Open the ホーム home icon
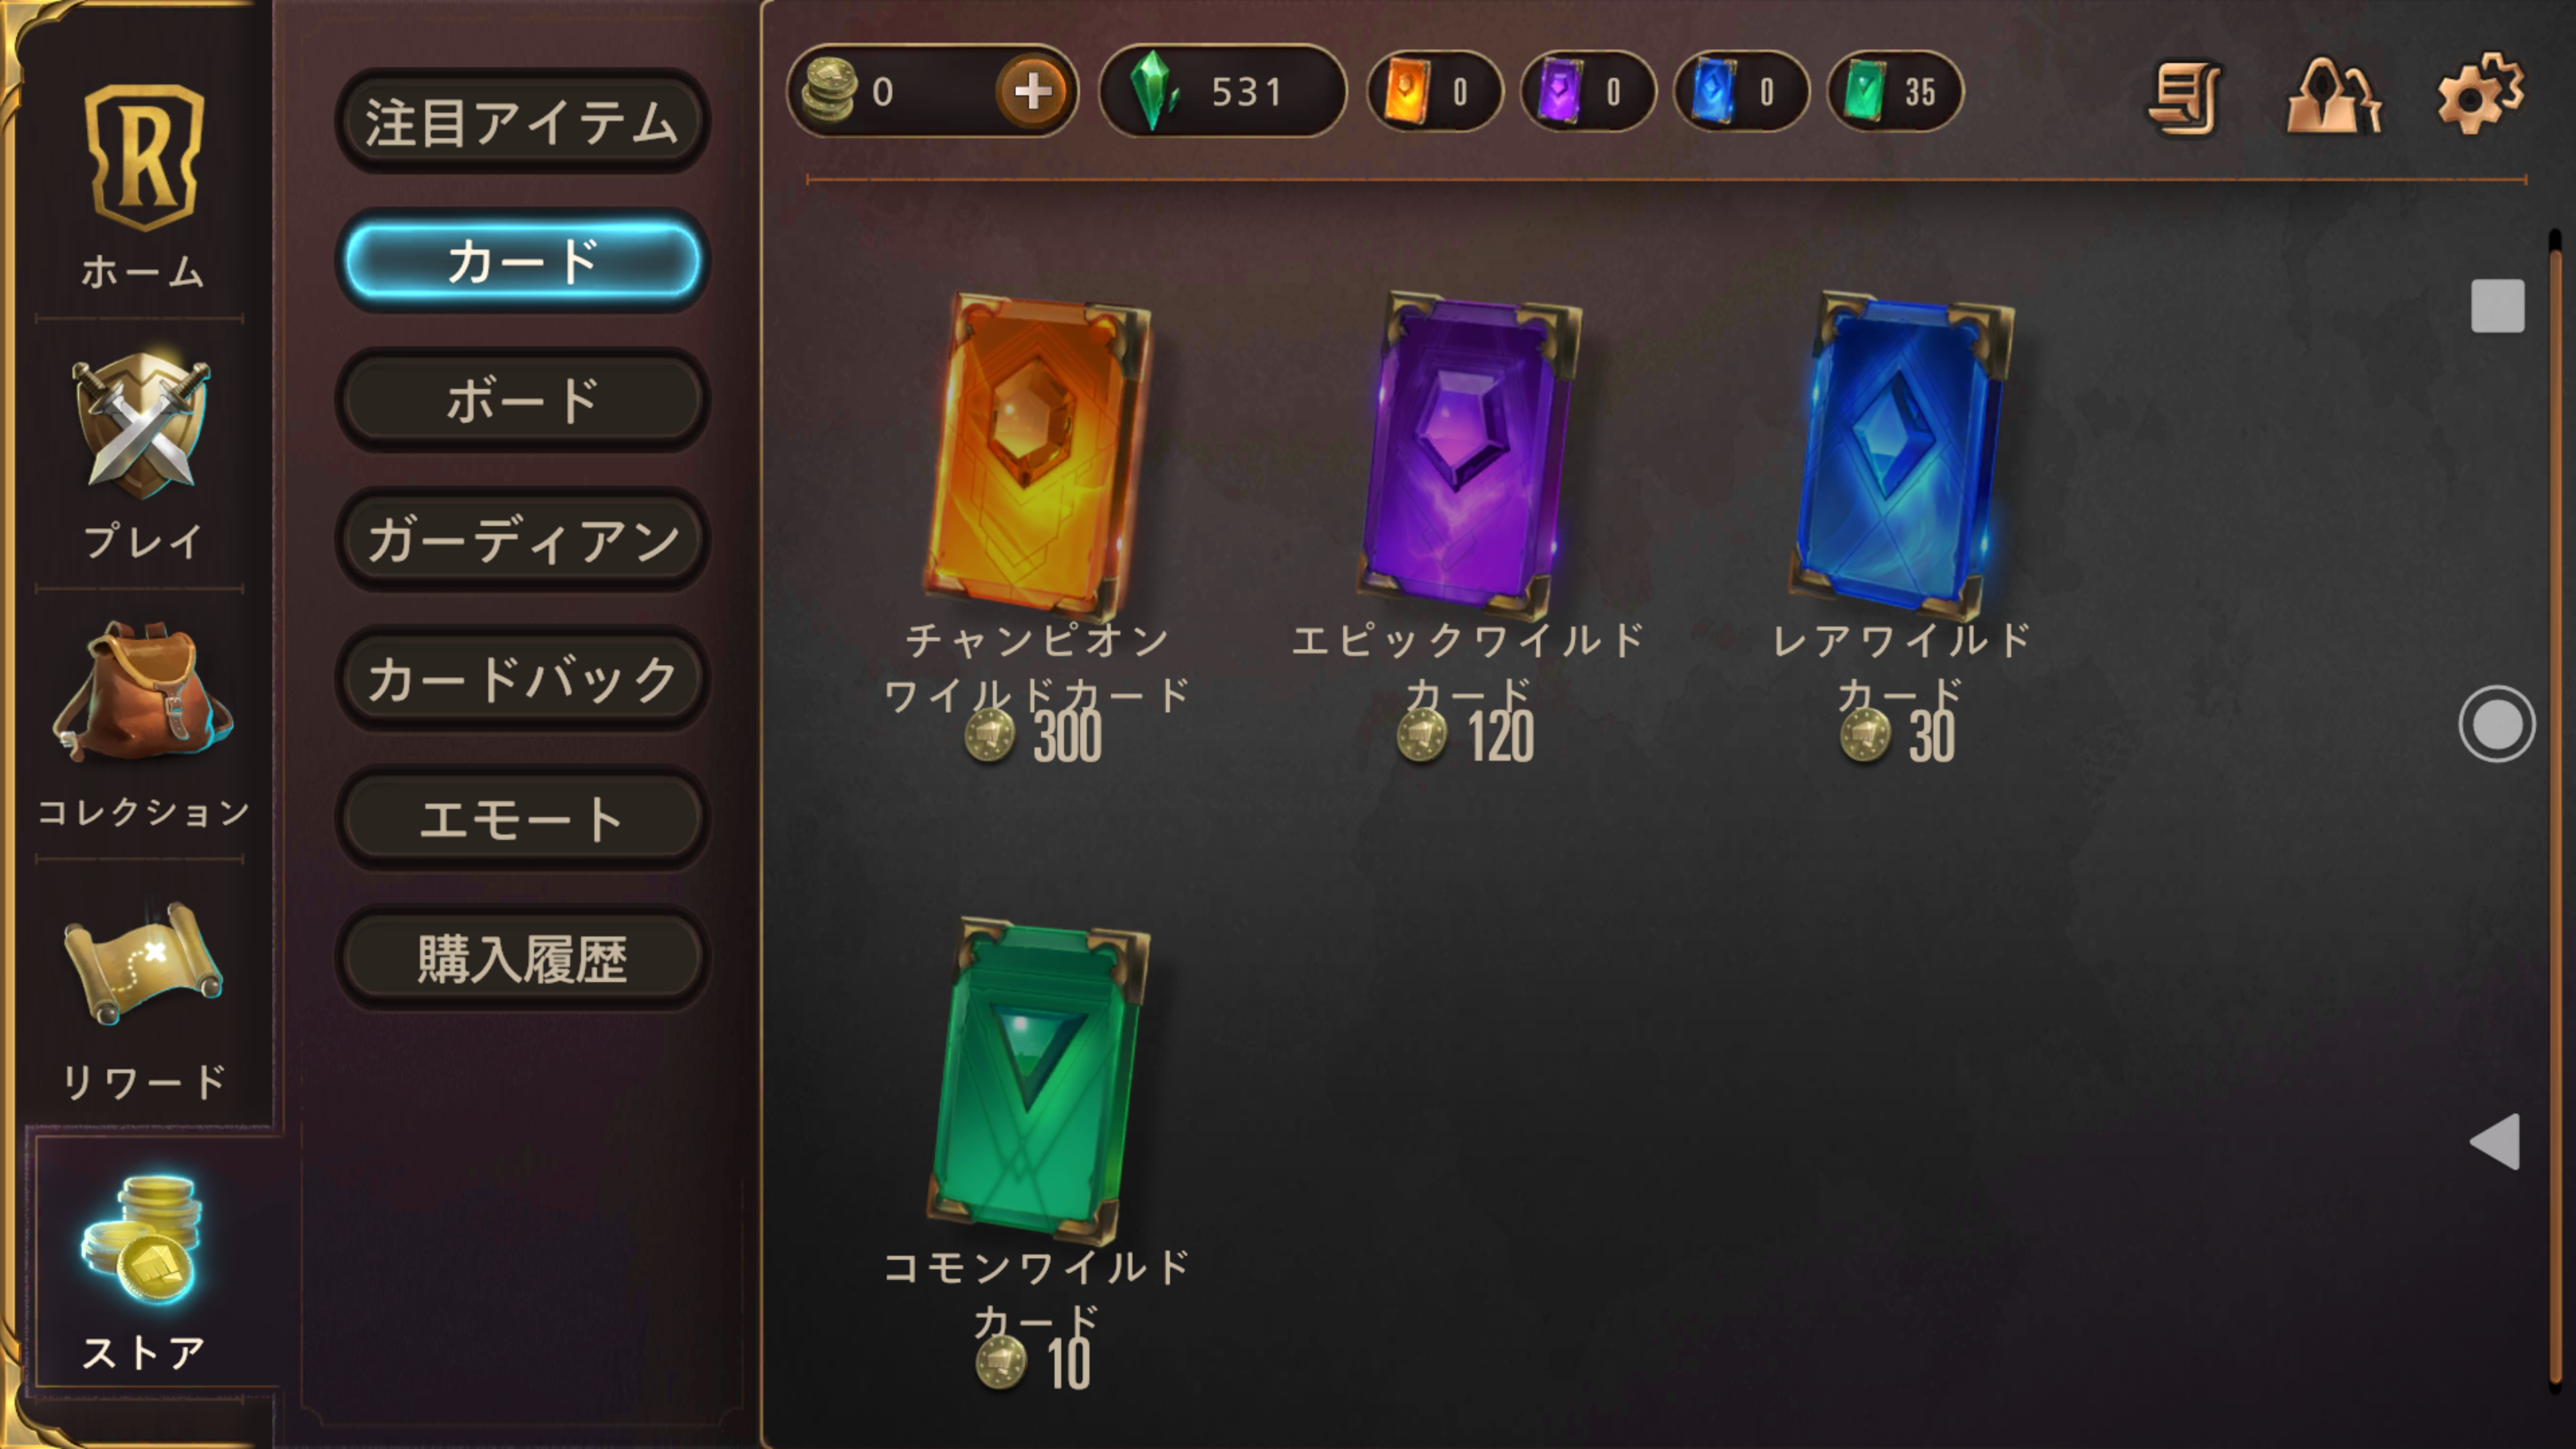The width and height of the screenshot is (2576, 1449). coord(144,158)
